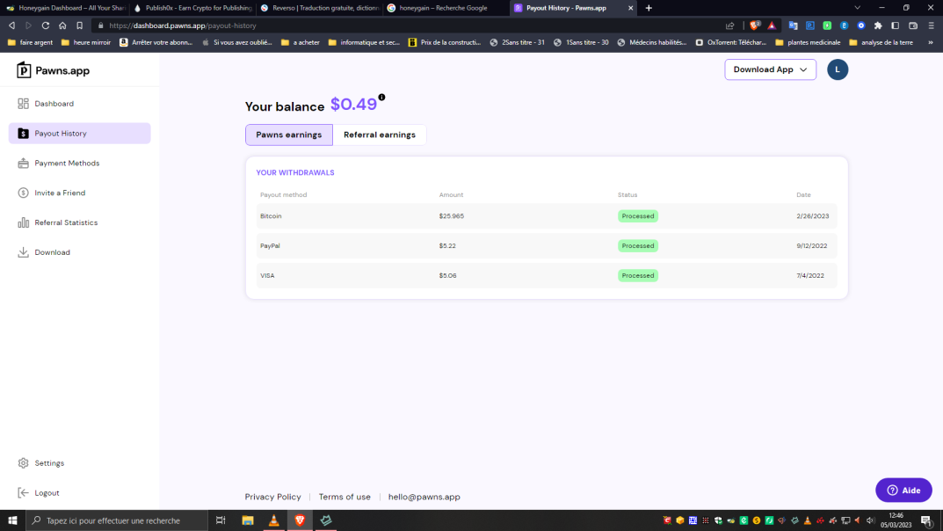
Task: Open the extensions puzzle icon
Action: pyautogui.click(x=878, y=25)
